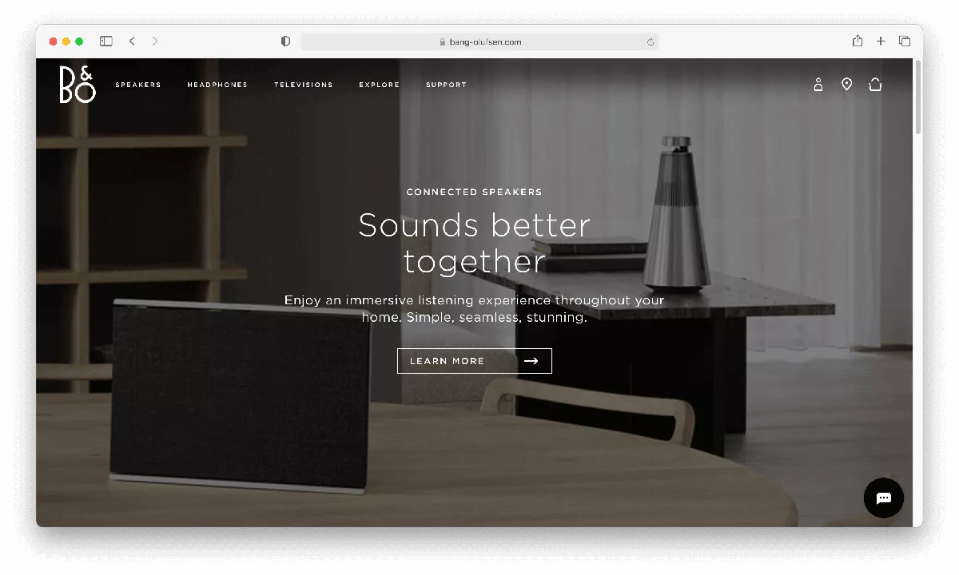Reload the page in the address bar
Screen dimensions: 959x575
tap(650, 42)
